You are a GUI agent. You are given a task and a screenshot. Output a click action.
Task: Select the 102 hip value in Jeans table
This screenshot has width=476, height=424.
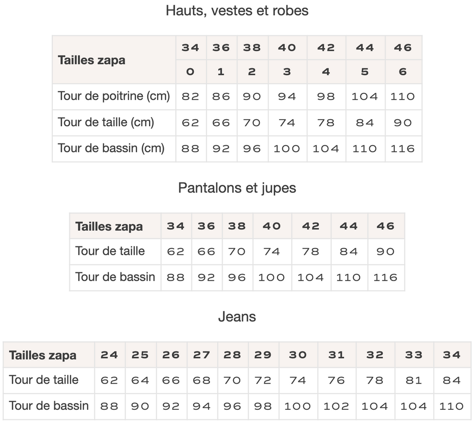336,406
